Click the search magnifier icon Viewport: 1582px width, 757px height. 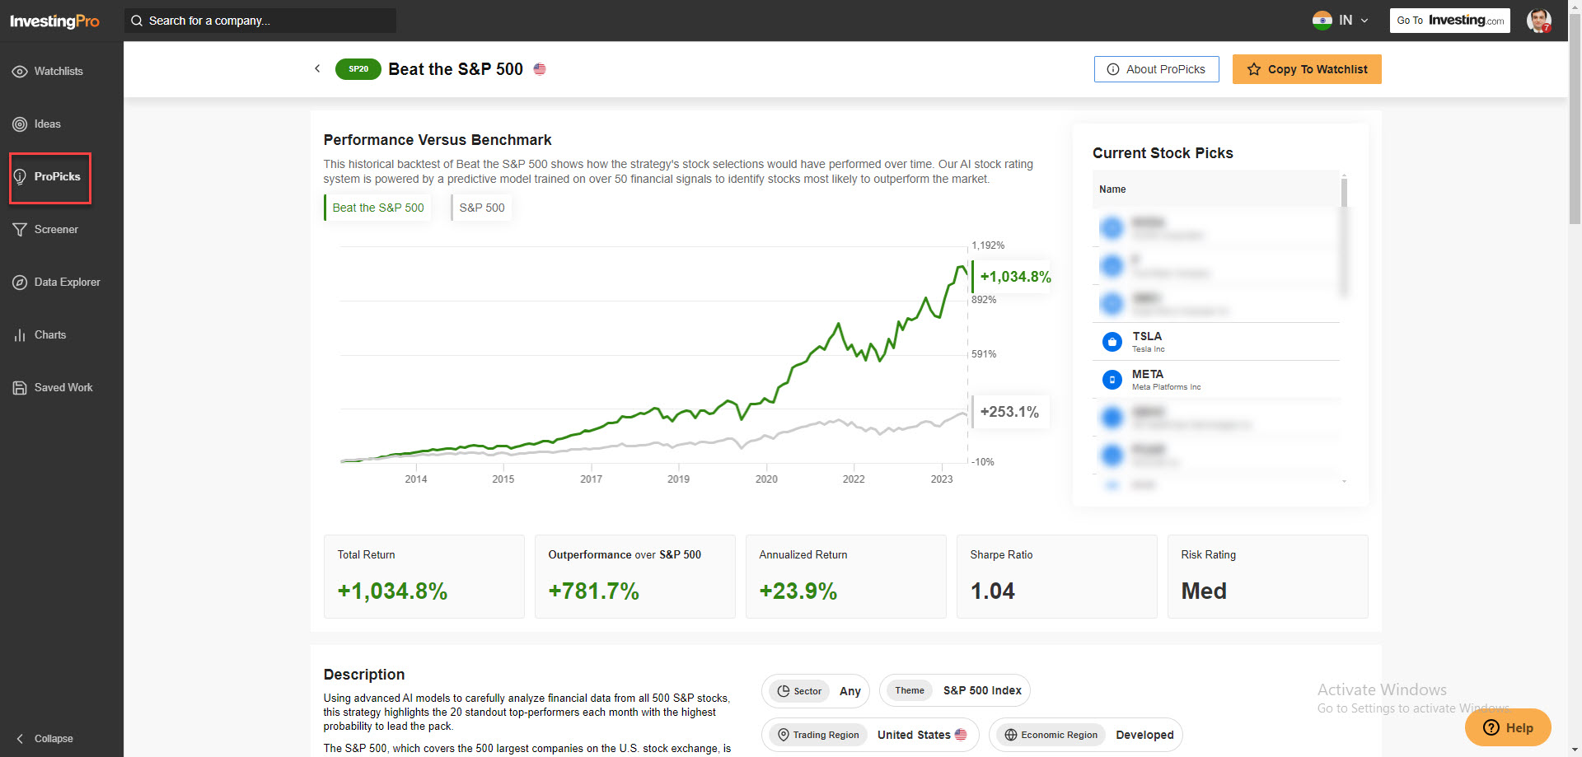[137, 21]
